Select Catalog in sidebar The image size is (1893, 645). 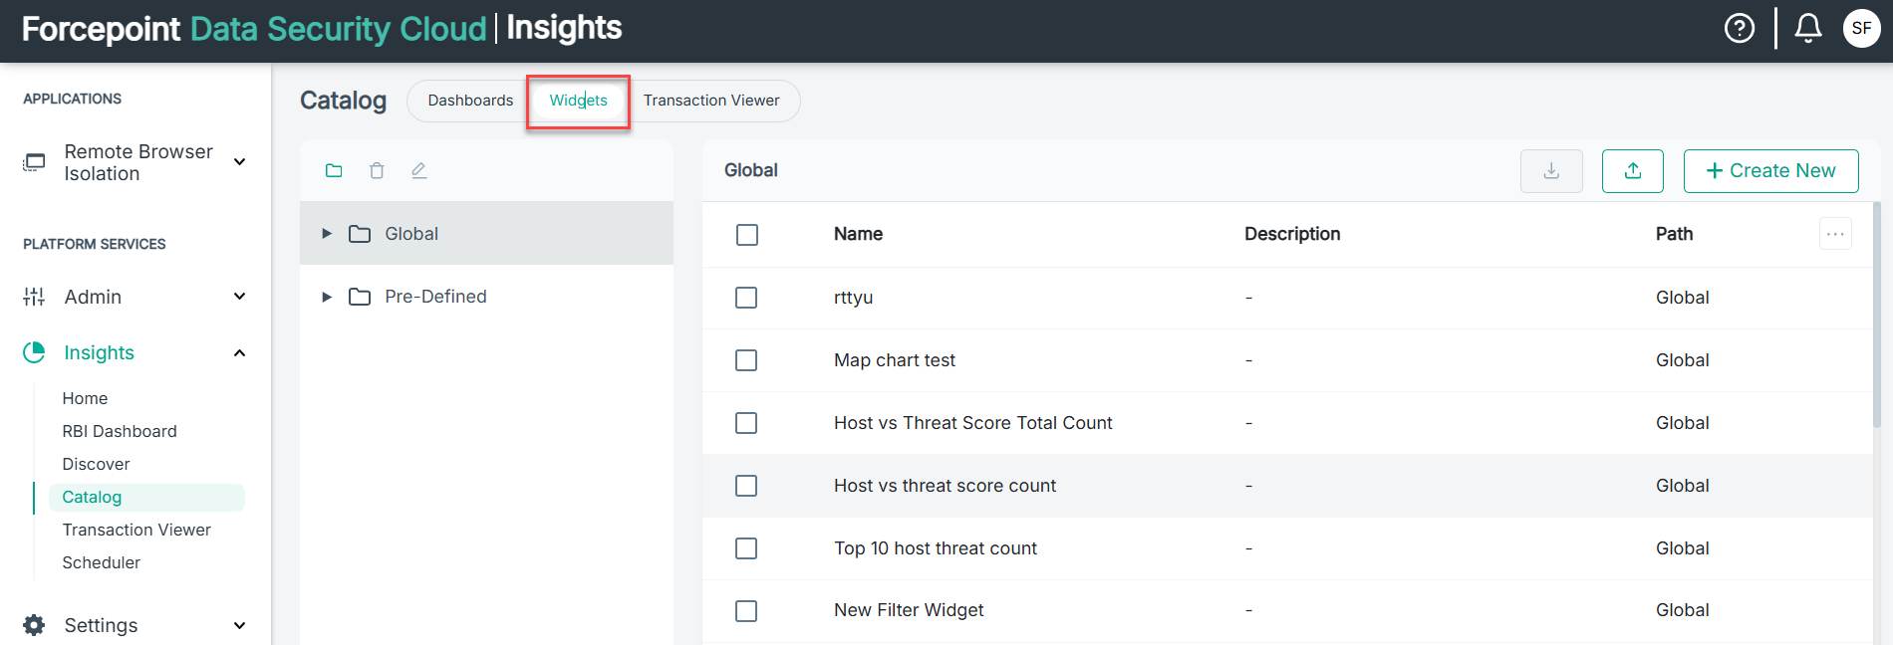click(x=146, y=497)
